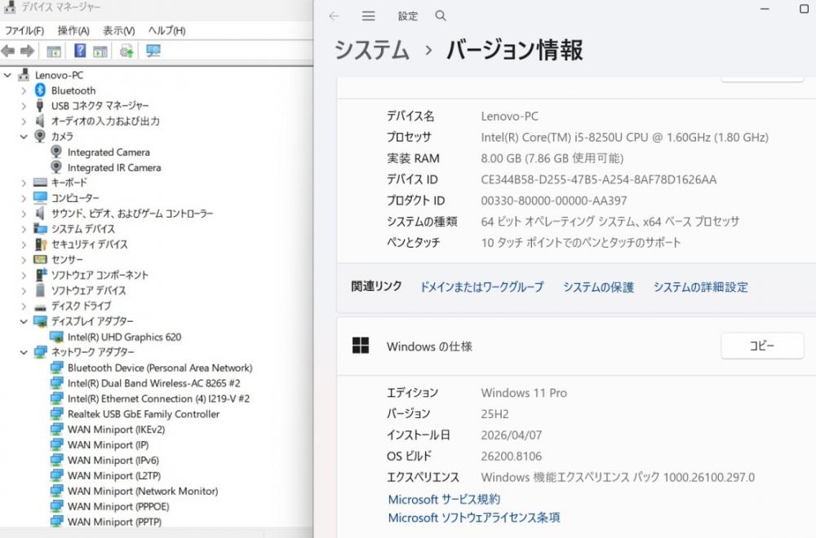Screen dimensions: 816x538
Task: Select WAN Miniport (Network Monitor) adapter
Action: pos(143,492)
